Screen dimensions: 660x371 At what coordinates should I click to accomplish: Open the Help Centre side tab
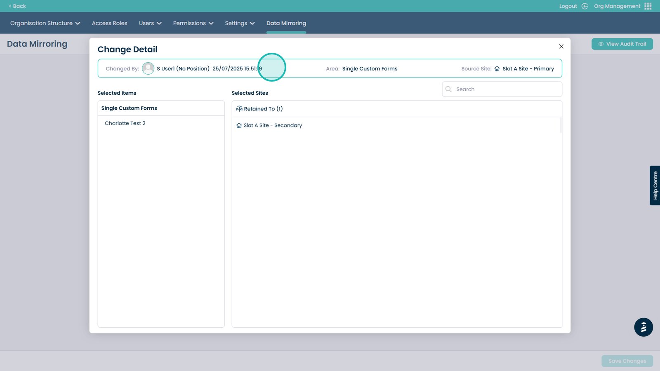click(x=655, y=185)
